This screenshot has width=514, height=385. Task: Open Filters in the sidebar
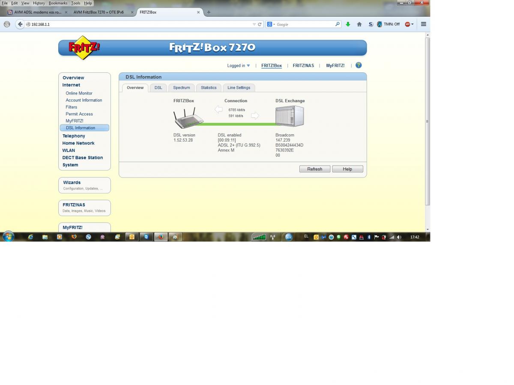[72, 107]
